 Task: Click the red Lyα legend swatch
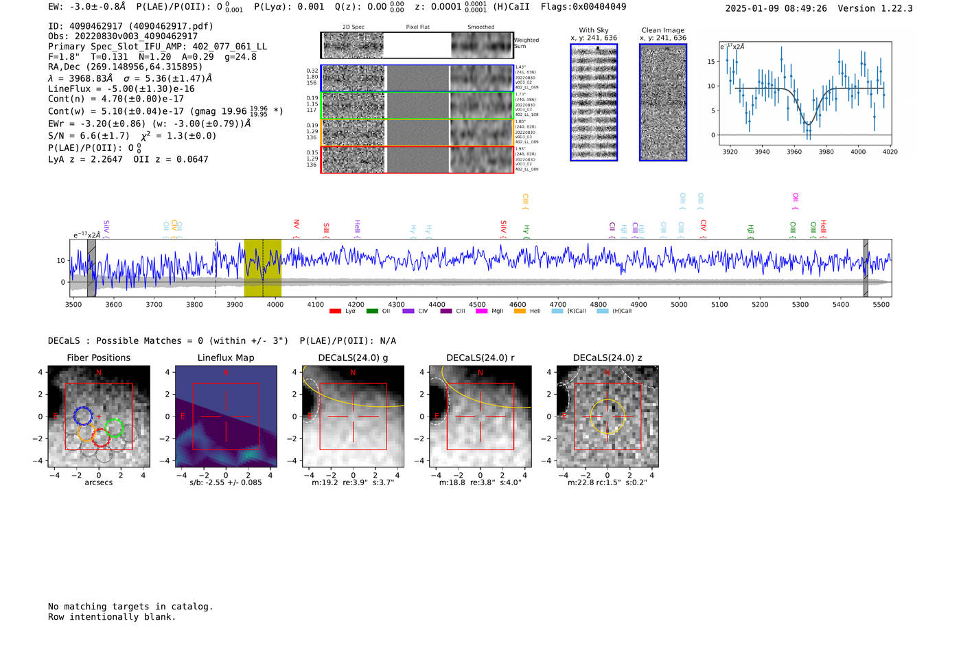click(x=335, y=311)
